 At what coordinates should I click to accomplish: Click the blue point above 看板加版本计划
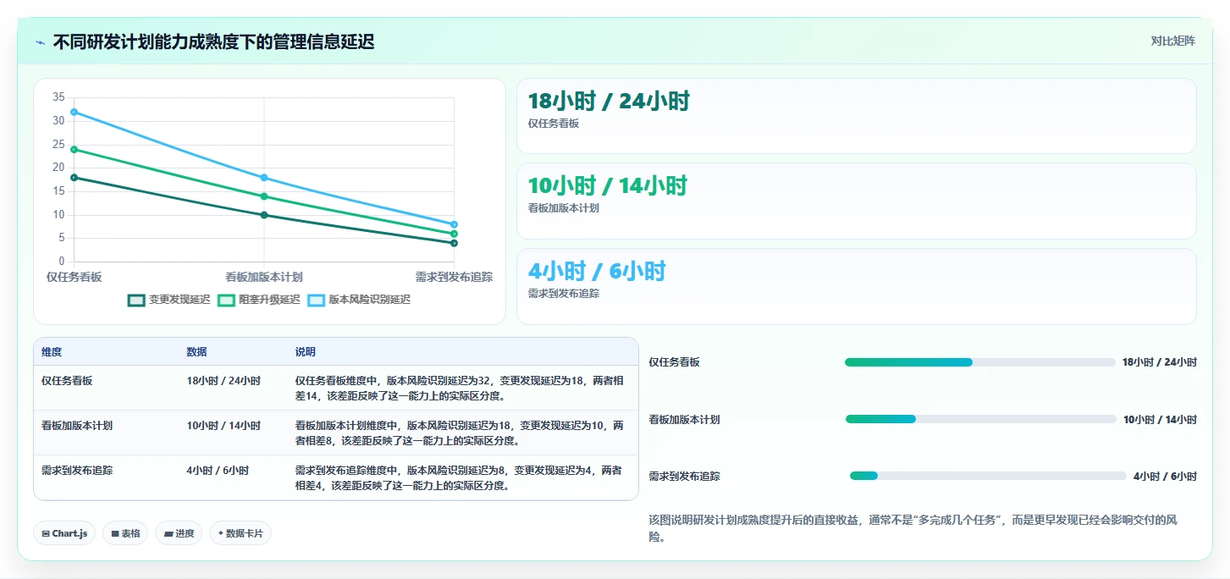point(264,178)
